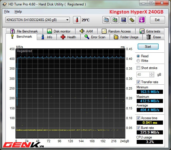This screenshot has width=171, height=150.
Task: Switch to the AAM tab
Action: pos(87,31)
